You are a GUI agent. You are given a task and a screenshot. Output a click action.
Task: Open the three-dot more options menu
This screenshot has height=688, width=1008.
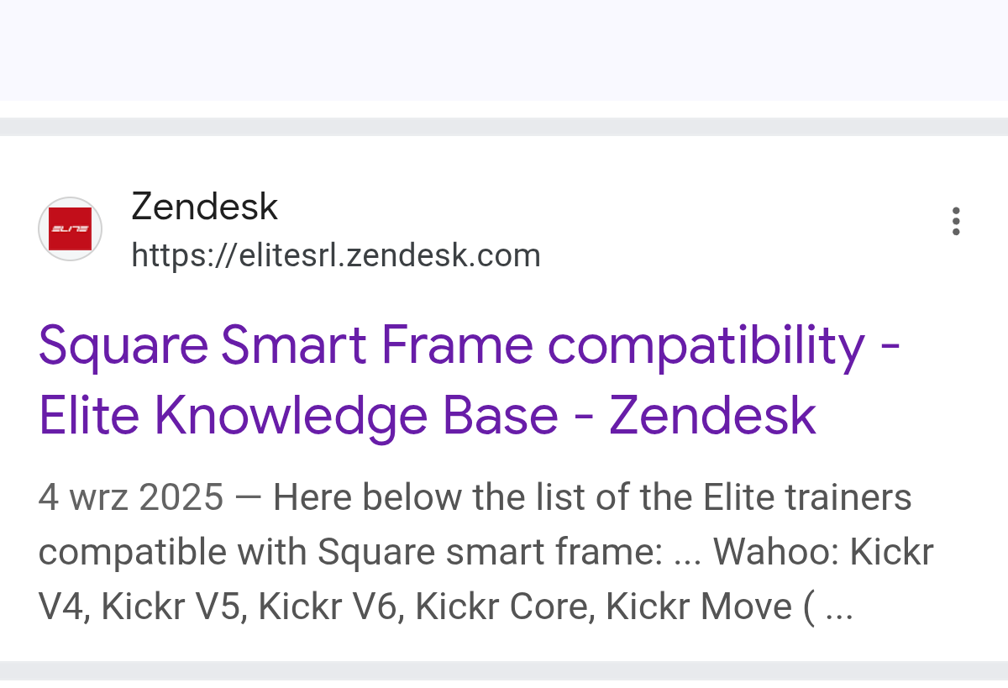955,221
